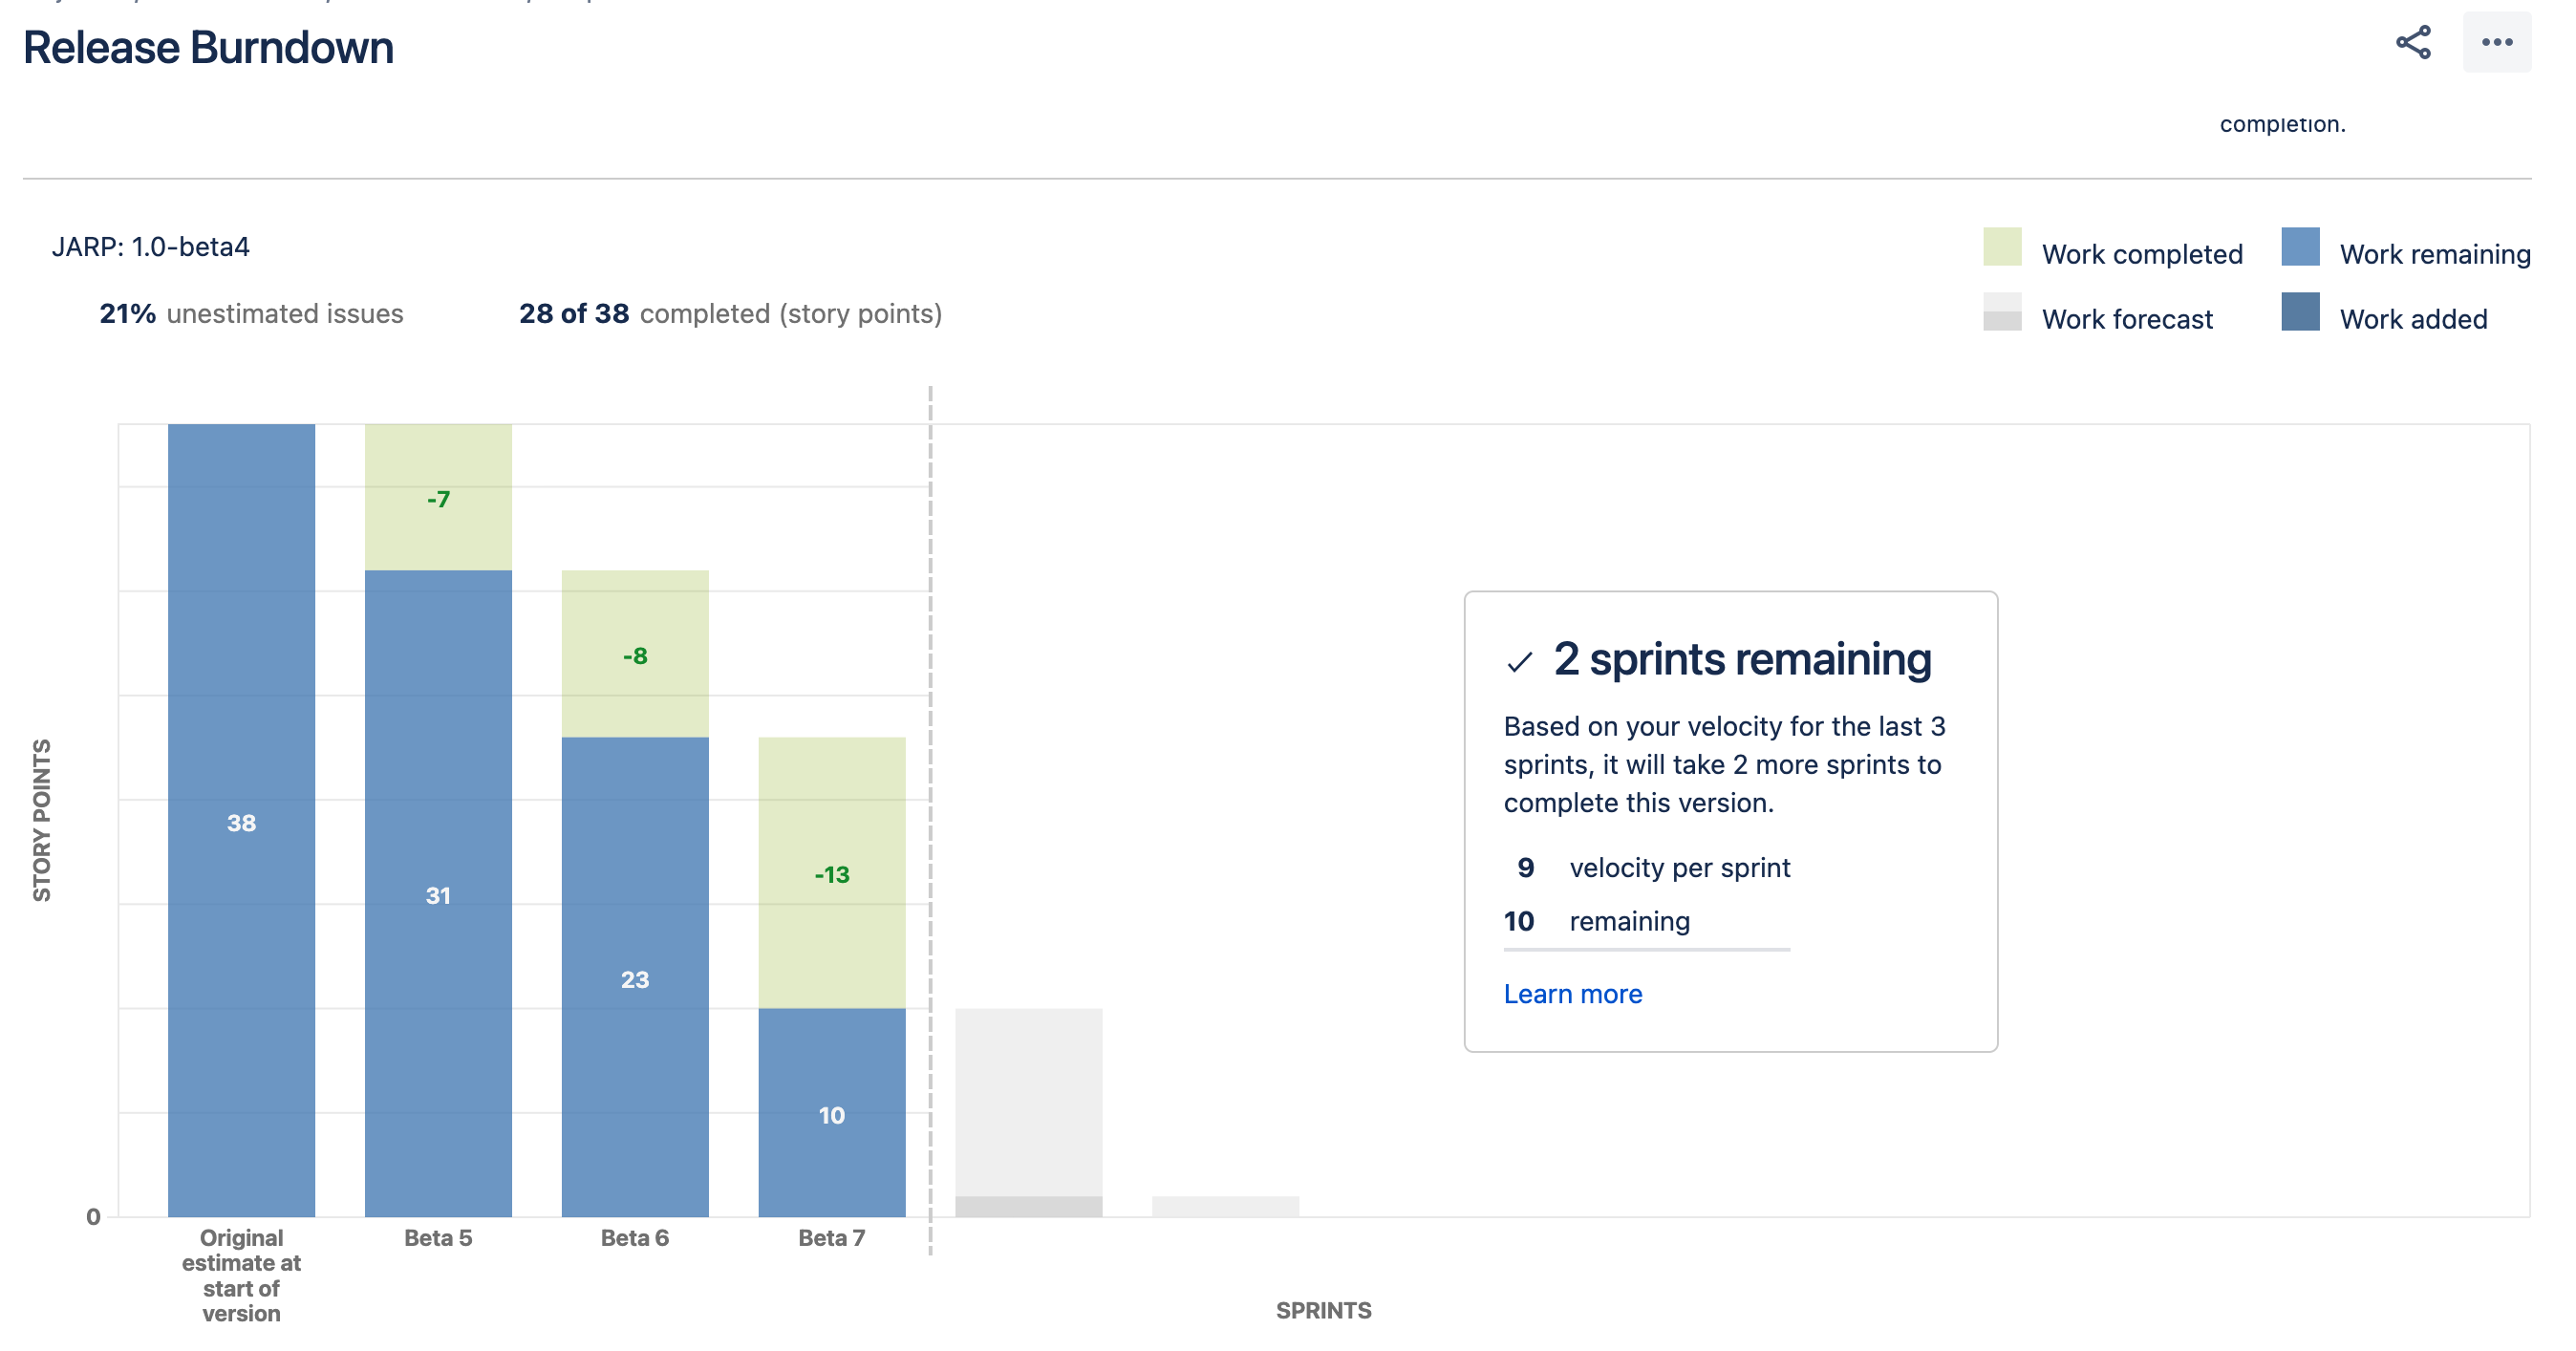Click the first gray forecast bar
Image resolution: width=2576 pixels, height=1351 pixels.
click(x=1029, y=1112)
